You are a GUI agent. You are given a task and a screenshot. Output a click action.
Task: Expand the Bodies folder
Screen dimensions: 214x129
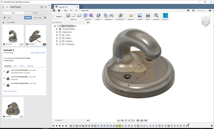[57, 38]
